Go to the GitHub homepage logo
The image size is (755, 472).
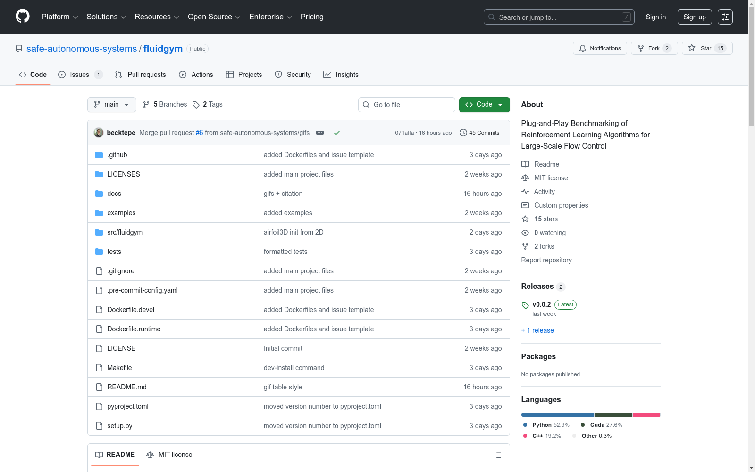pyautogui.click(x=23, y=17)
